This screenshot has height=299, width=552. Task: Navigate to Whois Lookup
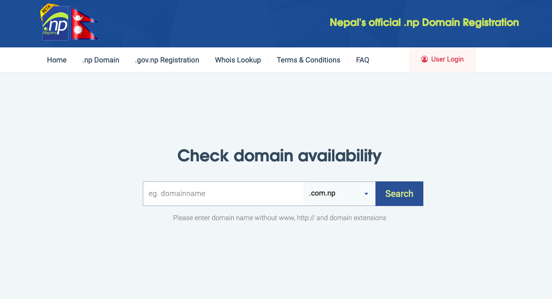click(238, 60)
